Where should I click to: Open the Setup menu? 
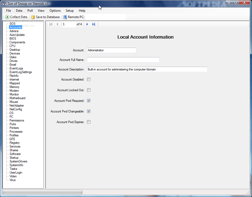[x=70, y=11]
